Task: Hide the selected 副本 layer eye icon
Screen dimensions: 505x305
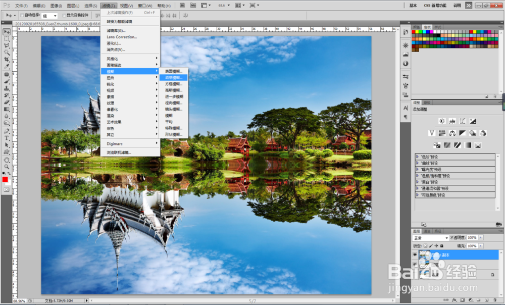Action: (x=415, y=255)
